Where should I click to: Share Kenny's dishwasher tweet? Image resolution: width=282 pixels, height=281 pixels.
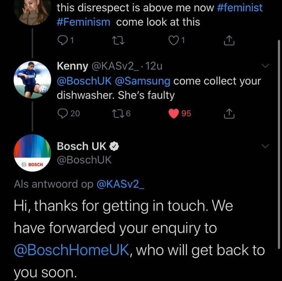coord(229,114)
